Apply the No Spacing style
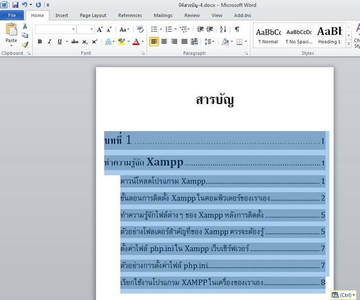The image size is (360, 300). click(x=299, y=36)
